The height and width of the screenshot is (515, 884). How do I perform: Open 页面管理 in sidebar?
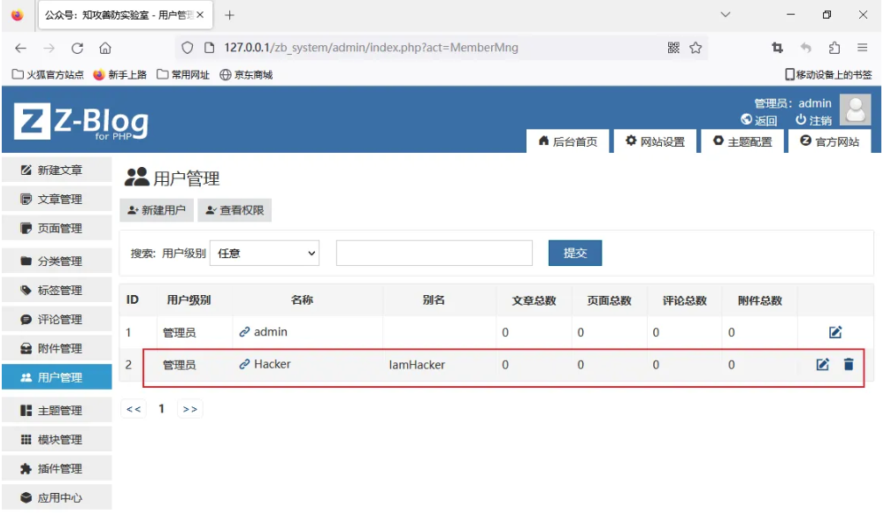57,229
